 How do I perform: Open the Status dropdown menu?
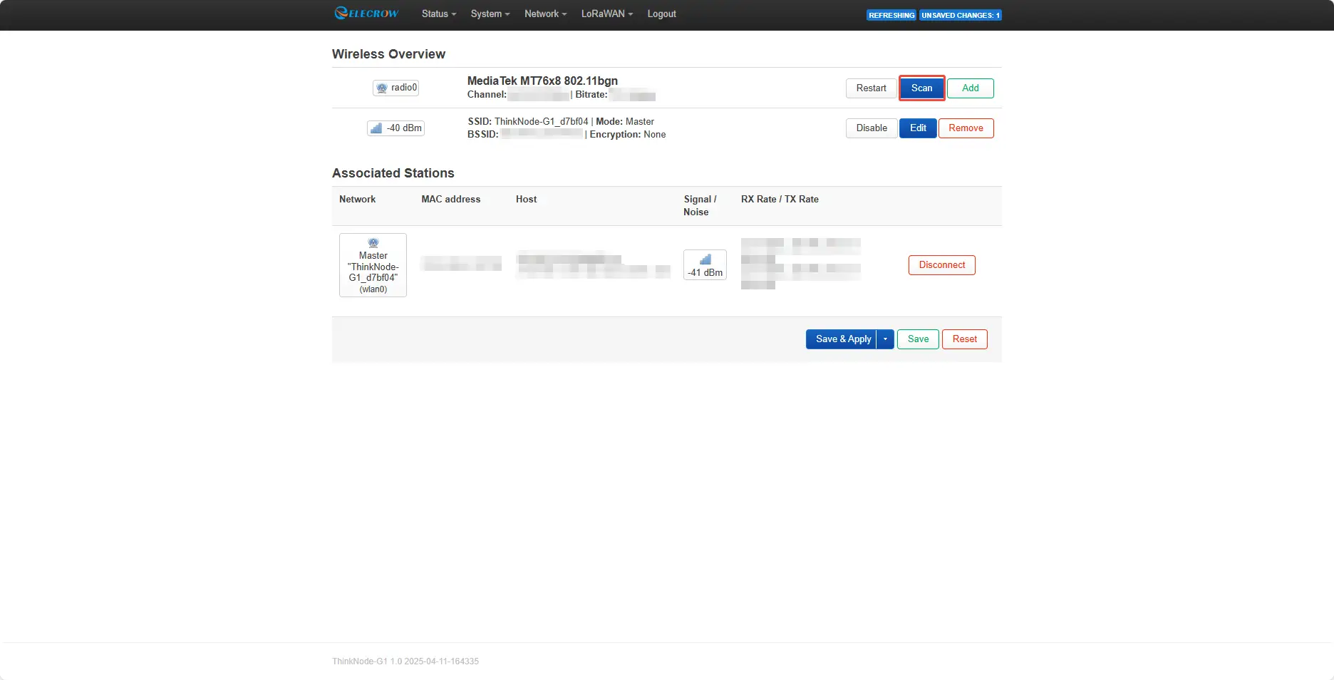pos(438,14)
